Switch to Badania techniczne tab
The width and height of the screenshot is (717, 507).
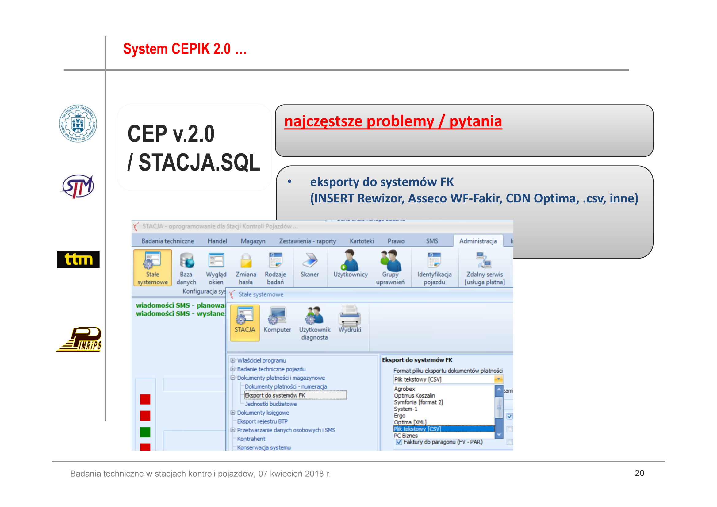point(168,241)
